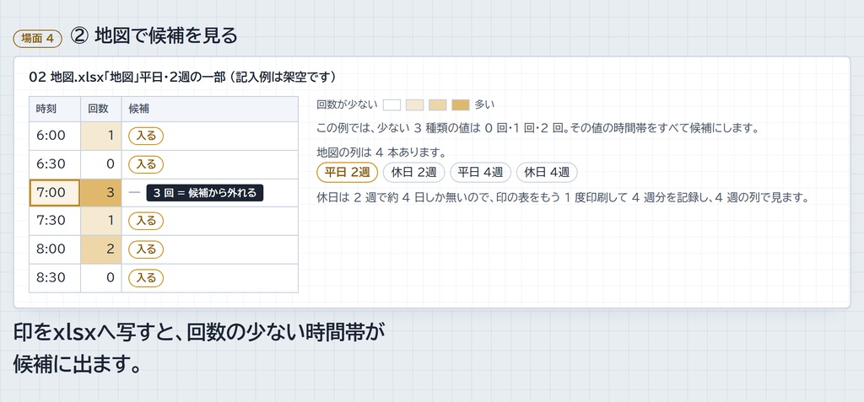The image size is (864, 402).
Task: Switch to the 休日 4週 pill
Action: (x=547, y=173)
